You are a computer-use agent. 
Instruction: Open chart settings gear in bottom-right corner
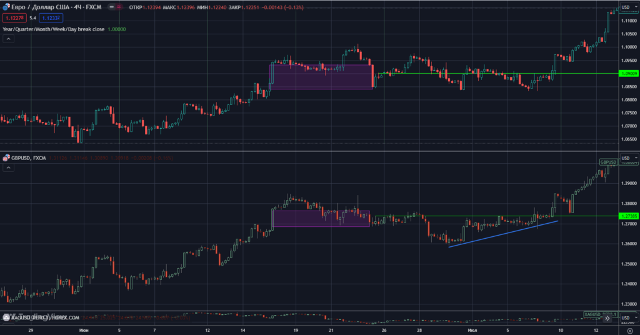point(629,329)
